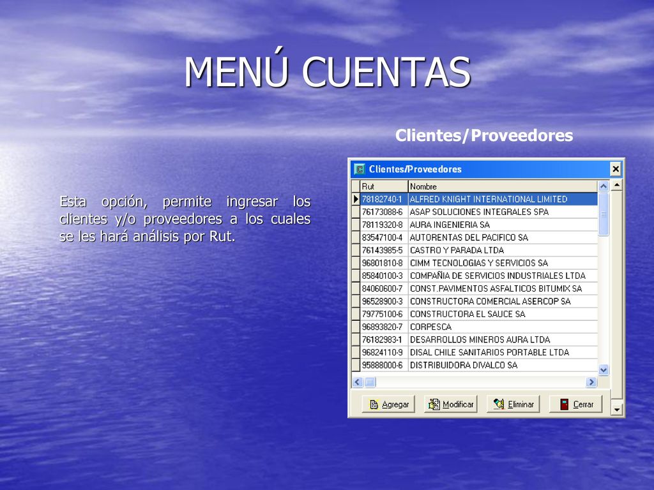Click the outer window scroll up arrow
The image size is (654, 490).
[616, 185]
